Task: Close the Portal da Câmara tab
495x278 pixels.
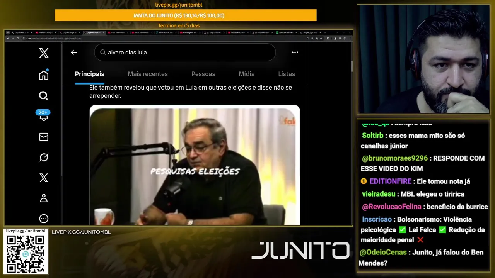Action: pyautogui.click(x=296, y=32)
